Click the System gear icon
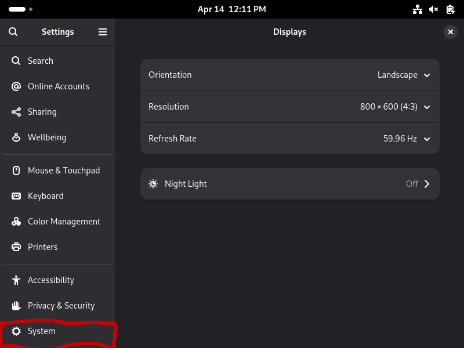Screen dimensions: 464x348 coord(16,331)
